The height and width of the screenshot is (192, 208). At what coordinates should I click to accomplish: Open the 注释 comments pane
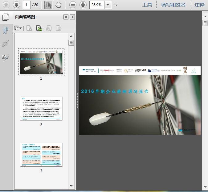coord(199,5)
